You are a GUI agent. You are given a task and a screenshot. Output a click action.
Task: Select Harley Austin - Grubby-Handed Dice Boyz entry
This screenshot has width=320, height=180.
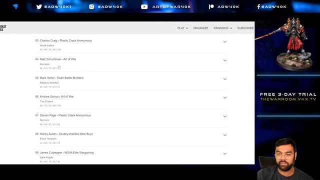click(66, 134)
